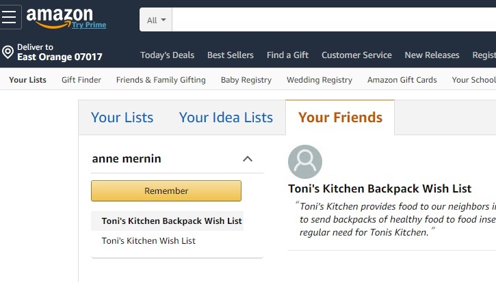Click the profile avatar icon
496x282 pixels.
coord(305,162)
